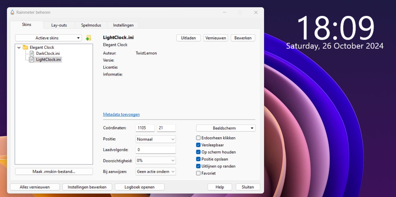The height and width of the screenshot is (197, 396).
Task: Mark the skin as Favoriet
Action: [x=198, y=173]
